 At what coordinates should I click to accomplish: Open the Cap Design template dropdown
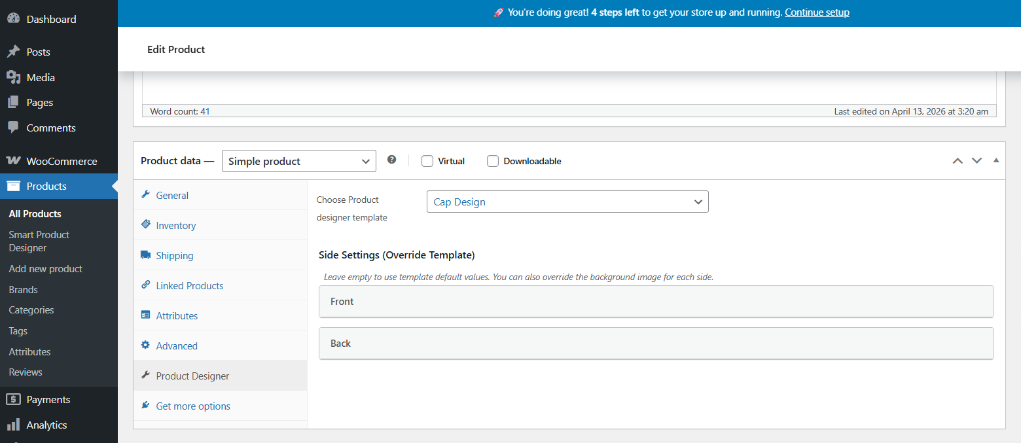[x=567, y=202]
